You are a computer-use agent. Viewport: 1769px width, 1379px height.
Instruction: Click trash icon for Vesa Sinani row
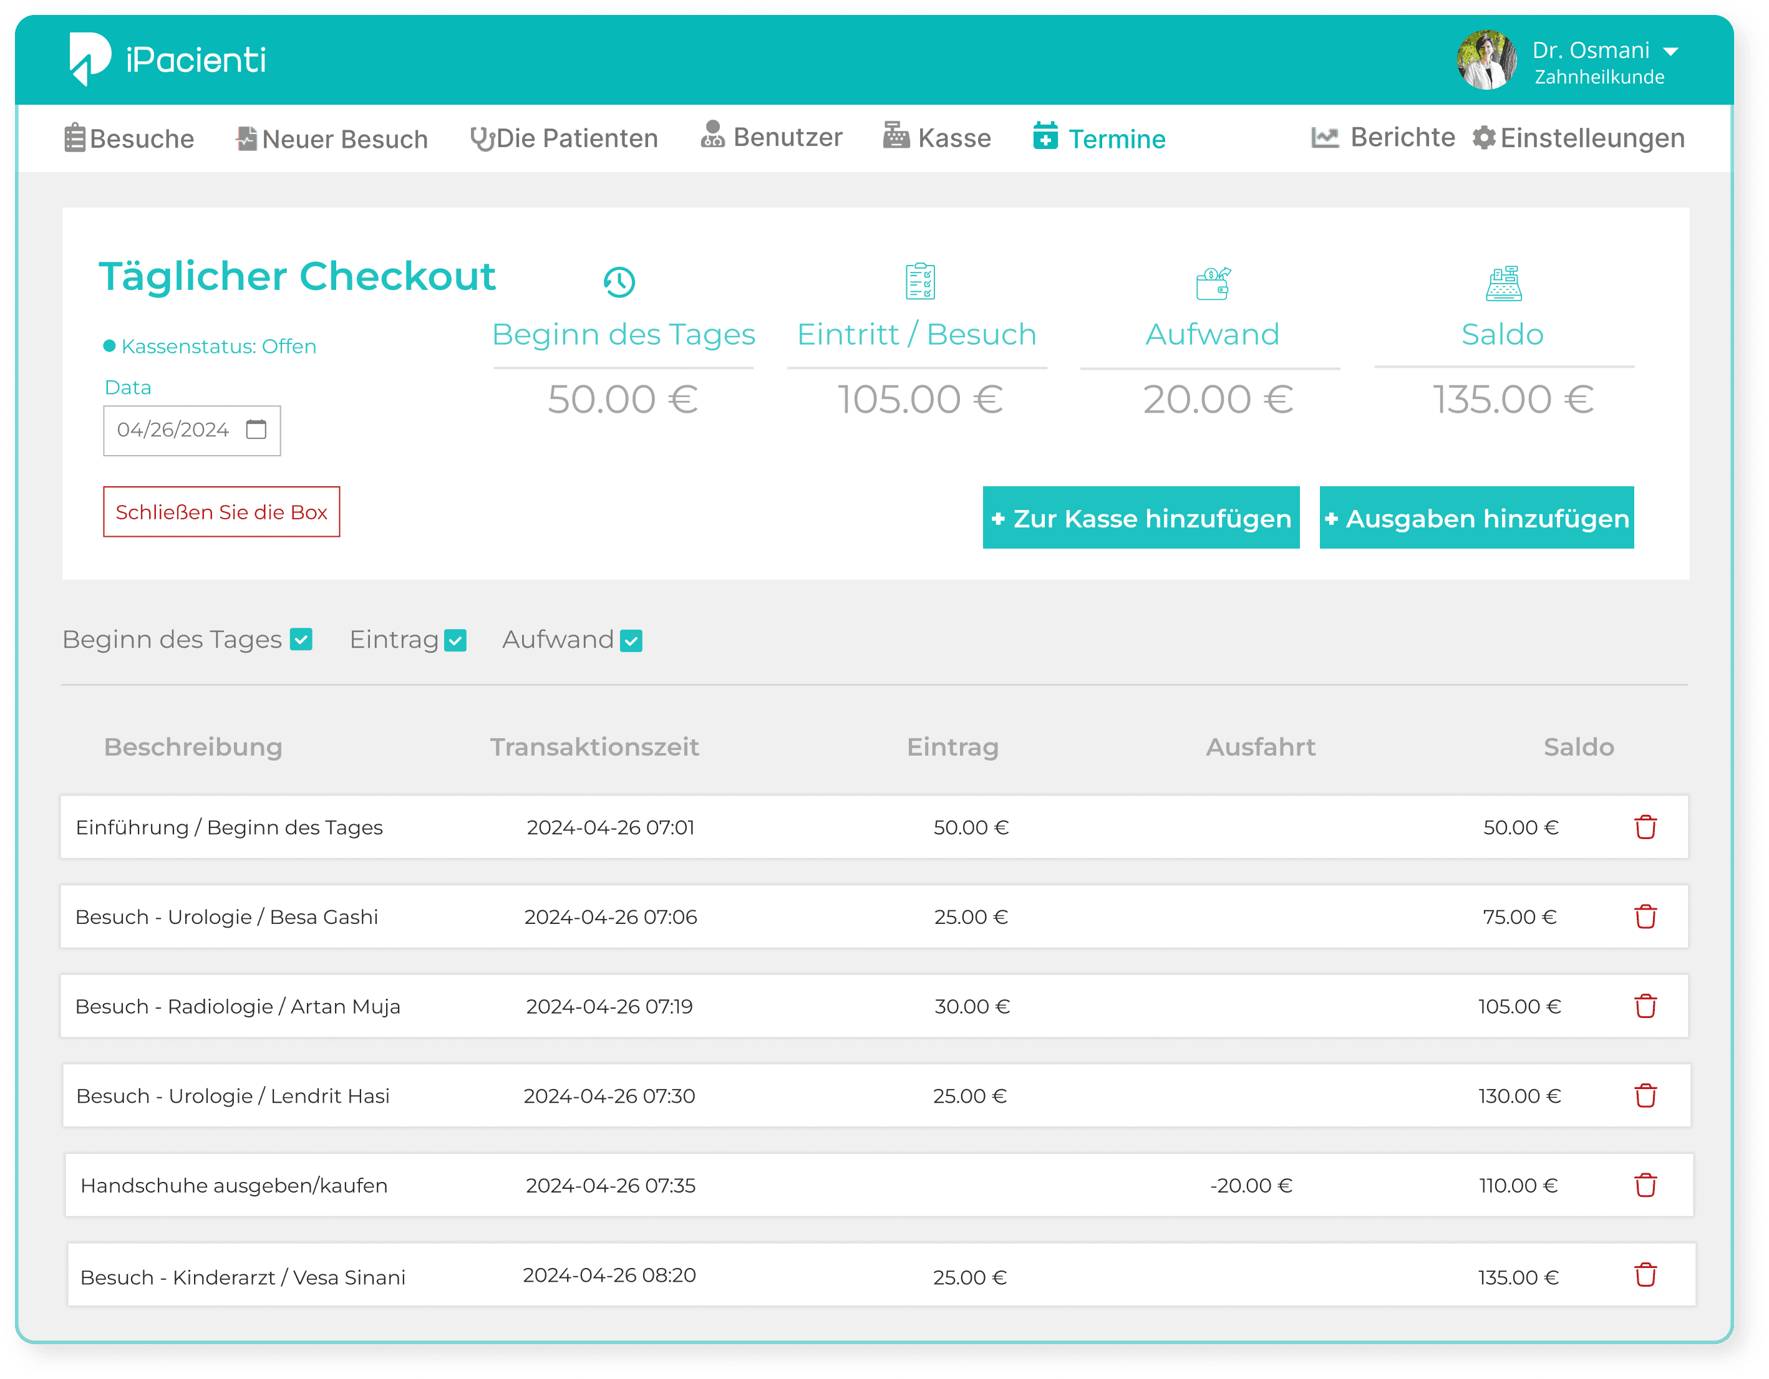pyautogui.click(x=1645, y=1274)
